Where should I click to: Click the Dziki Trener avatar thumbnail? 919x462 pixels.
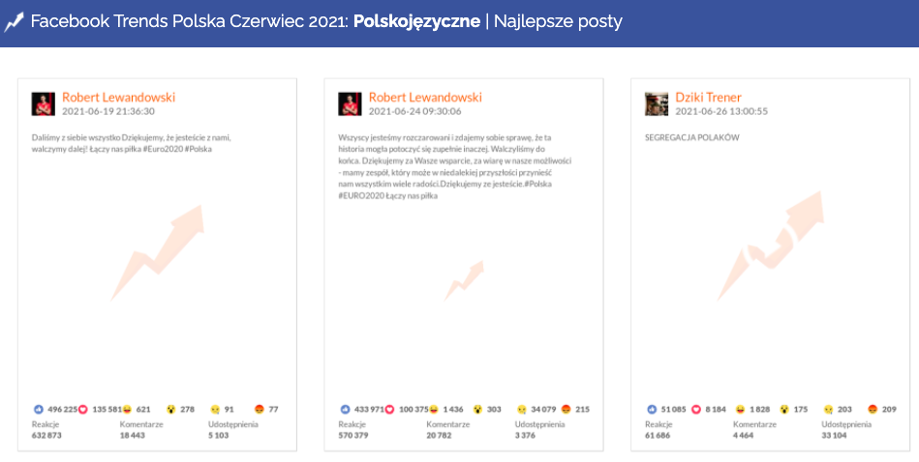coord(657,103)
